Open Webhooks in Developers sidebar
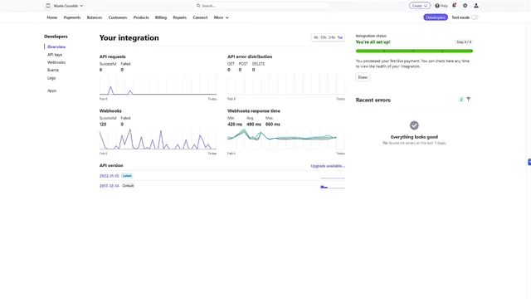Screen dimensions: 531x299 tap(56, 62)
